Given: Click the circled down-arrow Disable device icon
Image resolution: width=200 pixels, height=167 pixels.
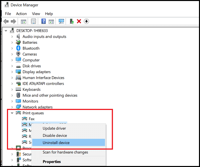Looking at the screenshot, I should pyautogui.click(x=86, y=21).
